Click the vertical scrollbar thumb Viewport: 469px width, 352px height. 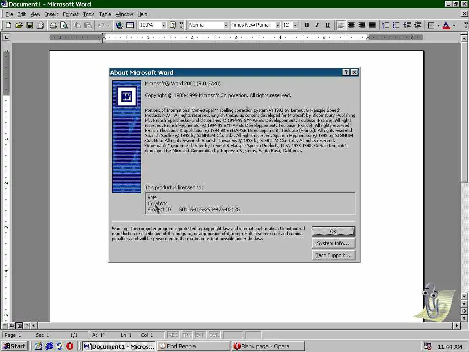464,112
